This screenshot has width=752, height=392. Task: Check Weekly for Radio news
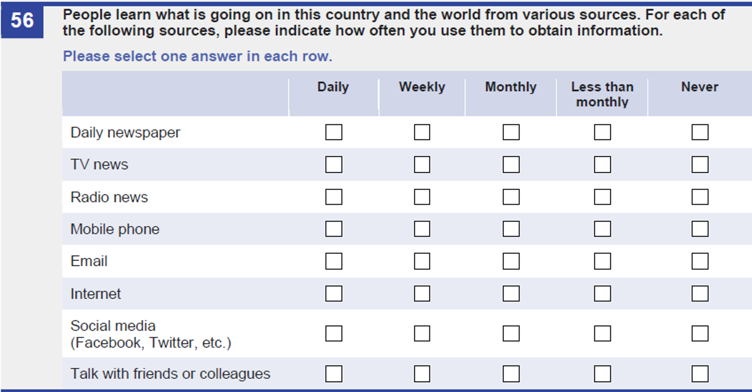point(422,197)
